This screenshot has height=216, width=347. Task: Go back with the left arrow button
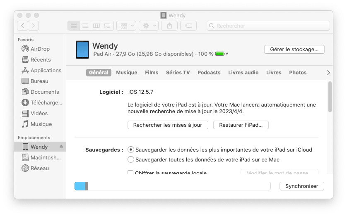pos(22,26)
